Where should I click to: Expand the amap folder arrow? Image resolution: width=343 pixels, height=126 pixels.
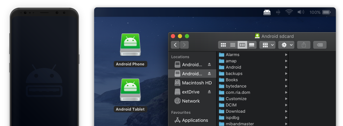[x=286, y=61]
